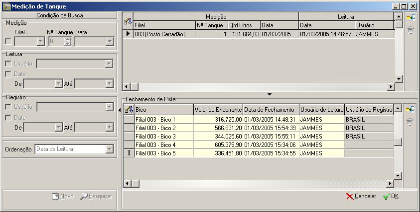Click the Usuário column header in Leitura group
Screen dimensions: 420x212
pyautogui.click(x=374, y=25)
